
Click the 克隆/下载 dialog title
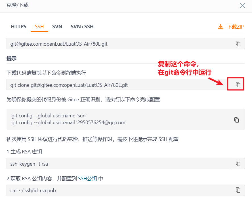click(x=18, y=5)
